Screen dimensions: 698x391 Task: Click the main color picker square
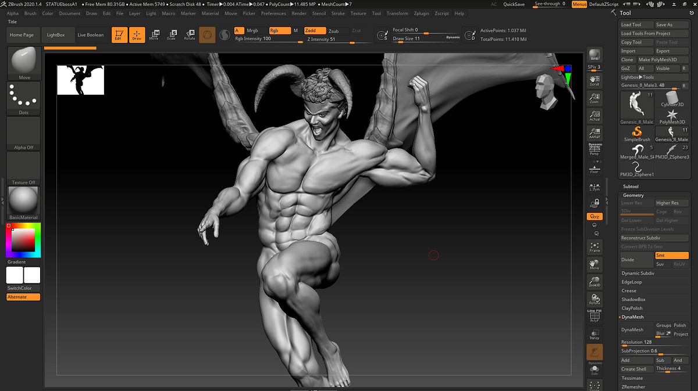[x=23, y=240]
